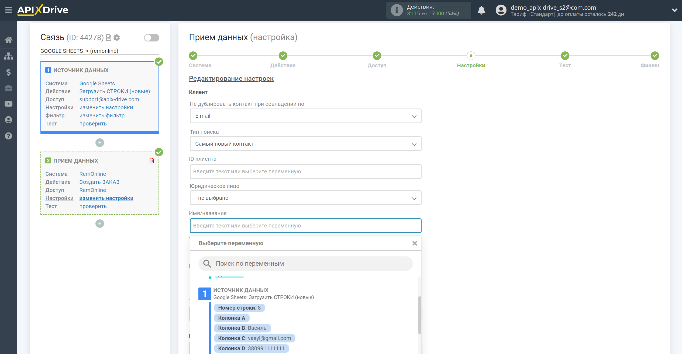
Task: Select variable Колонка D: 380991111111
Action: pyautogui.click(x=252, y=348)
